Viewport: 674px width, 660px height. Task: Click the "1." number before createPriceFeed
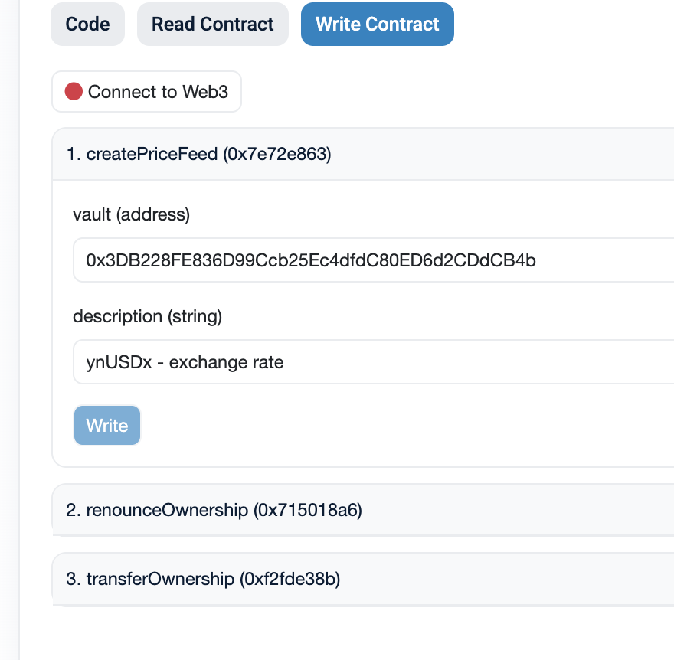(74, 154)
